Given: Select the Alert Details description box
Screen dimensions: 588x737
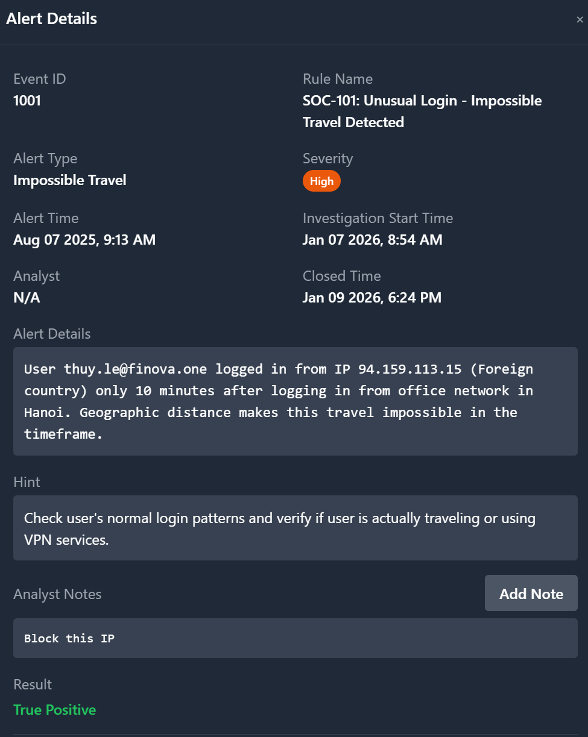Looking at the screenshot, I should pos(294,401).
